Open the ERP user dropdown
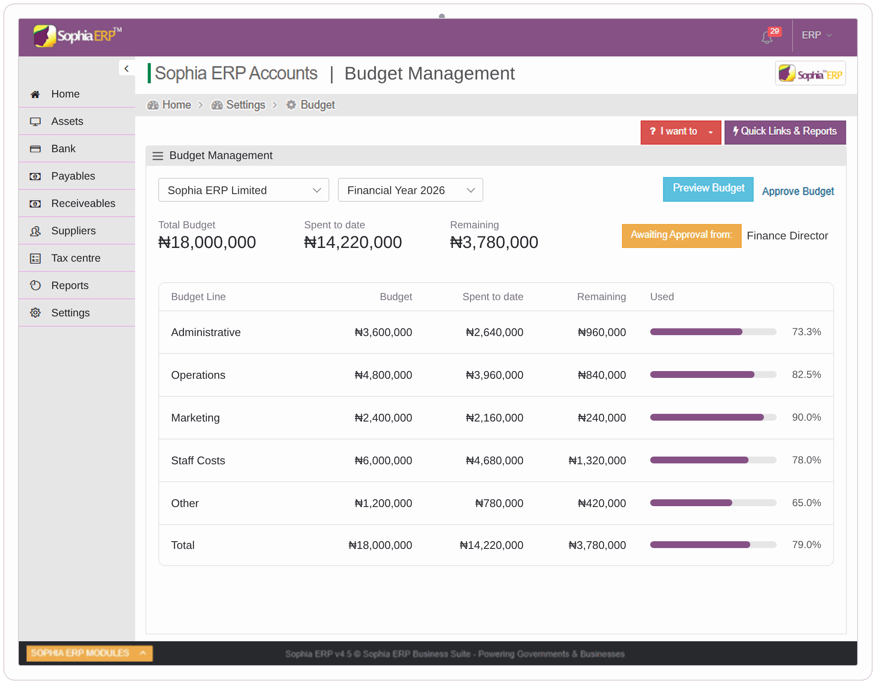 [817, 35]
